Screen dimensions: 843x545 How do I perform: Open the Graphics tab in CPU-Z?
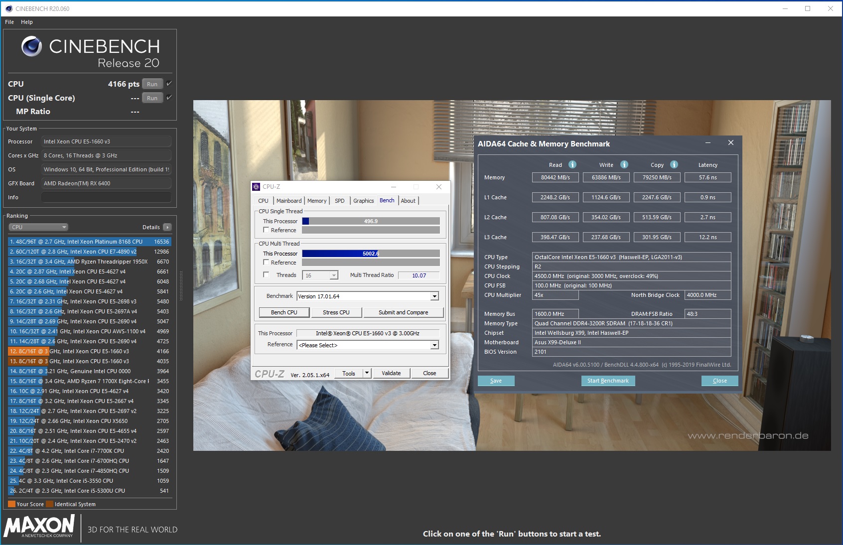[x=364, y=201]
